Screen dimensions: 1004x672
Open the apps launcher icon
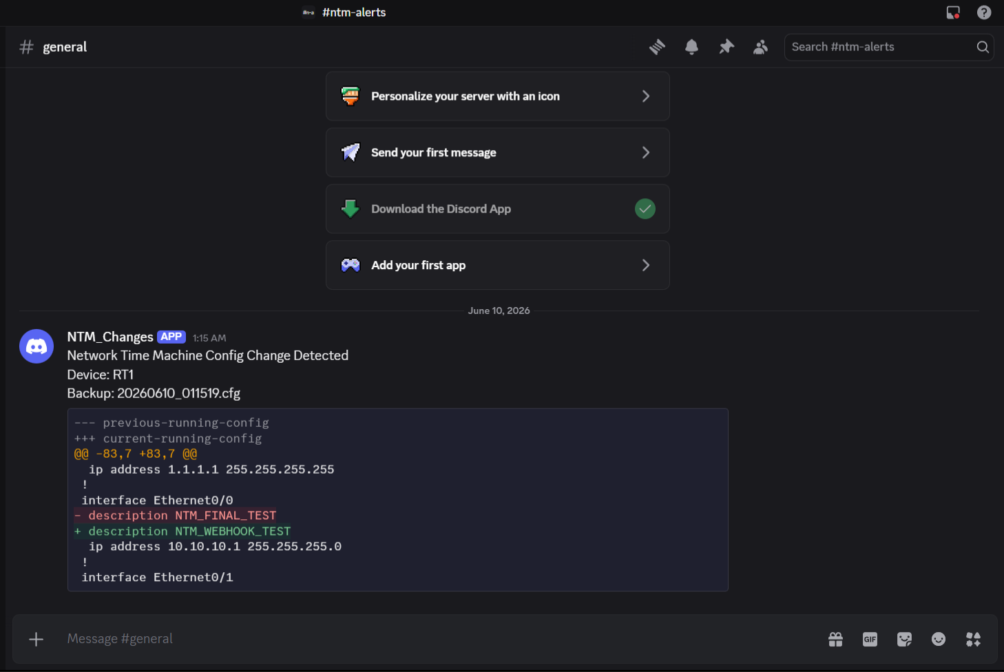click(973, 639)
